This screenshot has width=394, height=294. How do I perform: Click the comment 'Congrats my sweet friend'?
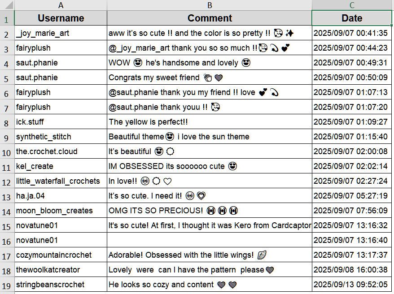tap(210, 78)
